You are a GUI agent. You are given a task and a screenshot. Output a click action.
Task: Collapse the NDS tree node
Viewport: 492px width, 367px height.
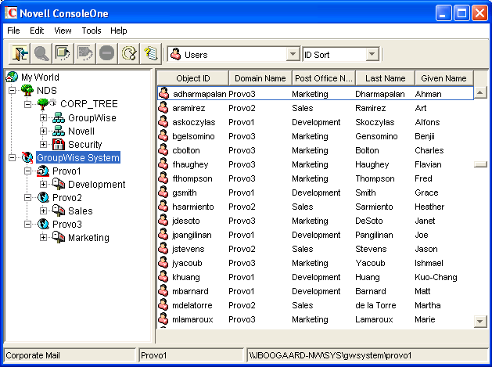(12, 91)
